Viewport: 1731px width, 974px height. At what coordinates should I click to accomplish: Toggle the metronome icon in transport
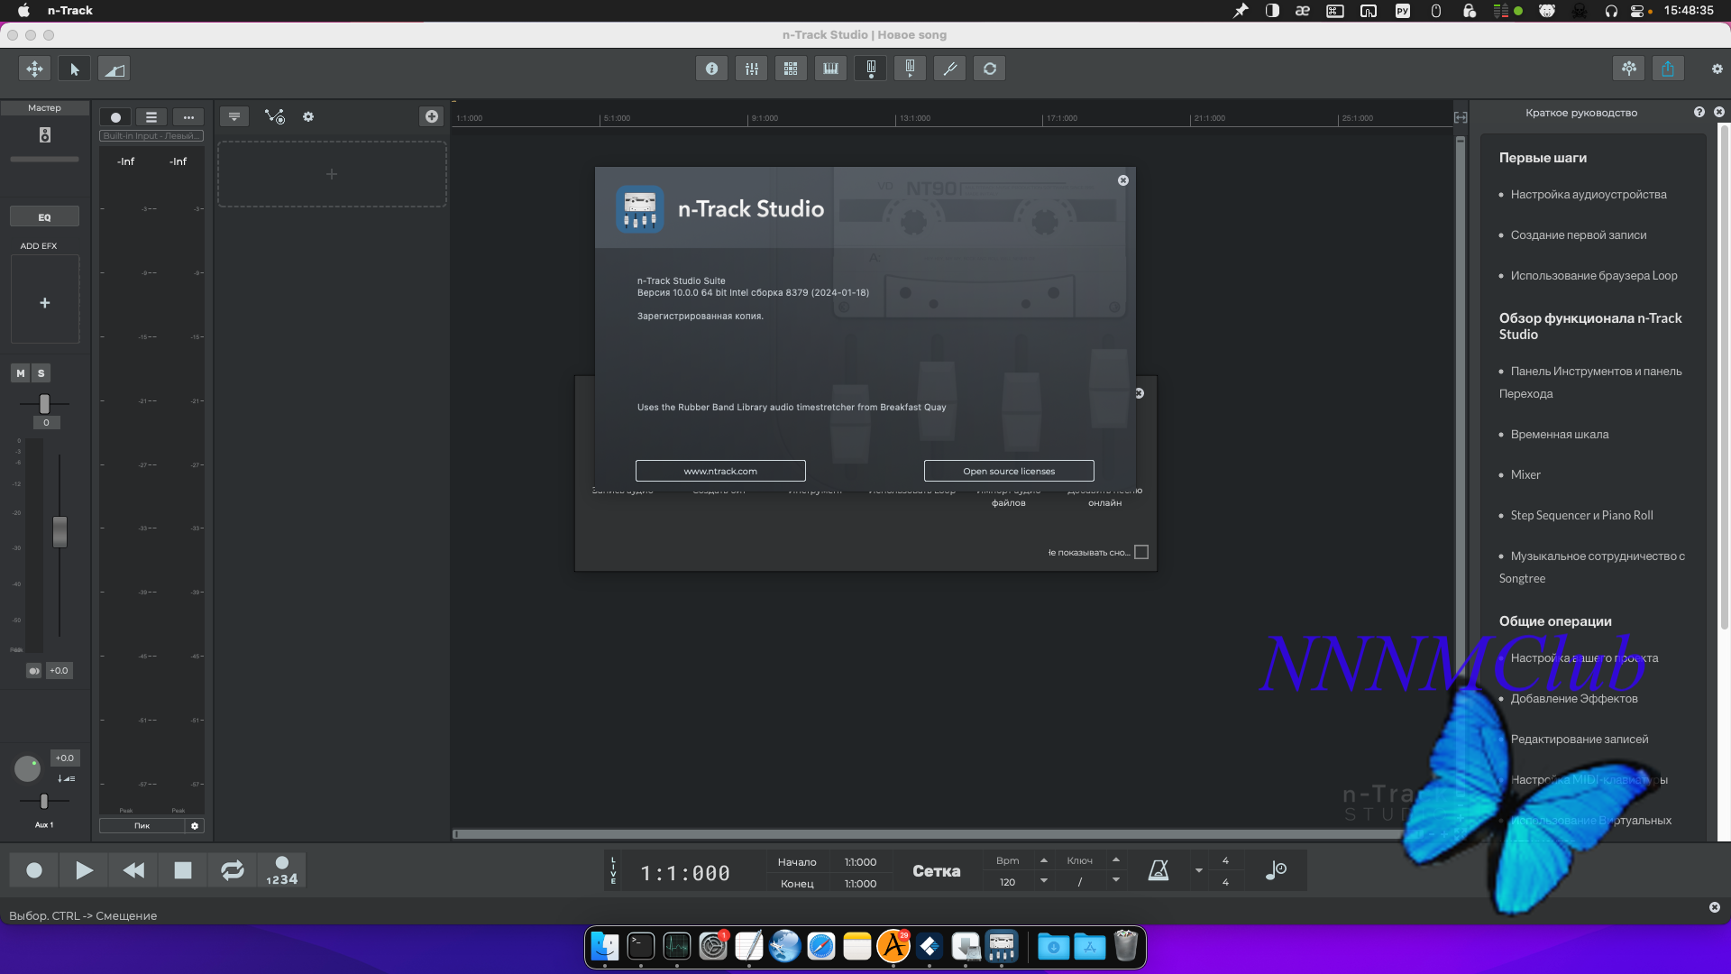pyautogui.click(x=1159, y=870)
